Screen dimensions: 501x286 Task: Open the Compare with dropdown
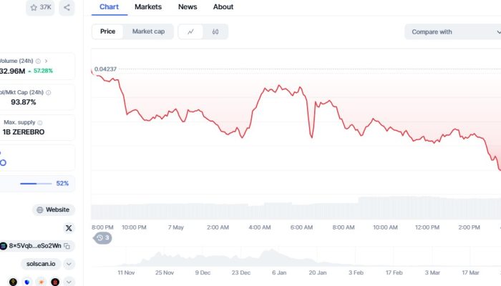[452, 31]
